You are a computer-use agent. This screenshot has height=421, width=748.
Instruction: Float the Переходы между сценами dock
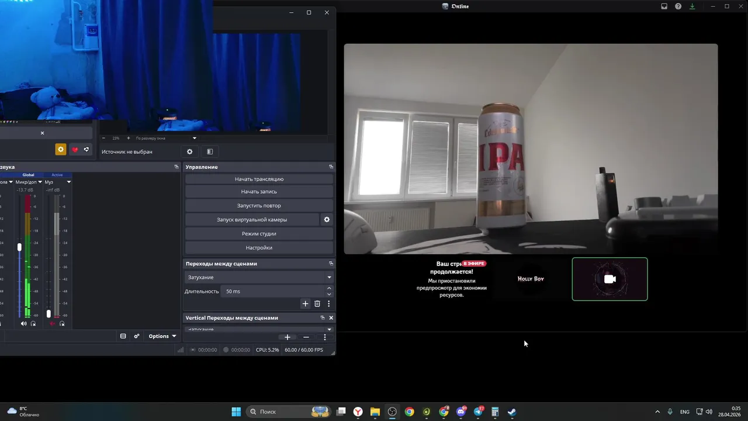pyautogui.click(x=331, y=264)
